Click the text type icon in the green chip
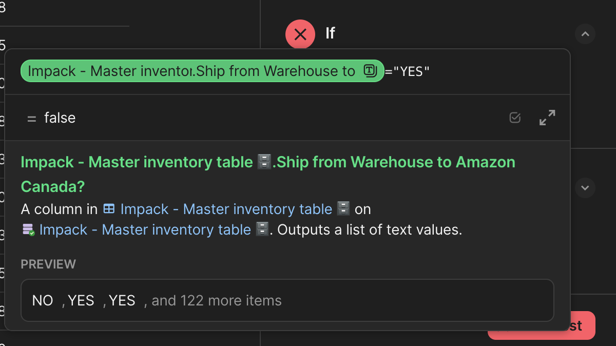This screenshot has width=616, height=346. tap(370, 71)
